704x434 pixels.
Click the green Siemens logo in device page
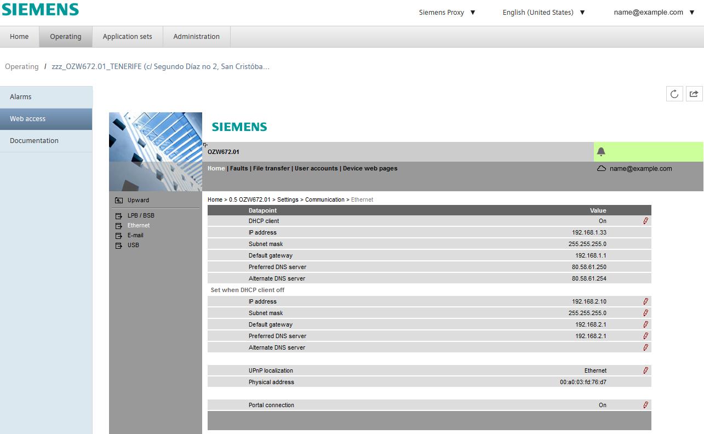tap(239, 127)
